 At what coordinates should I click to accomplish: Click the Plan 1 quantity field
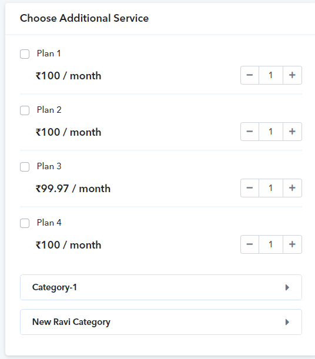pyautogui.click(x=271, y=75)
